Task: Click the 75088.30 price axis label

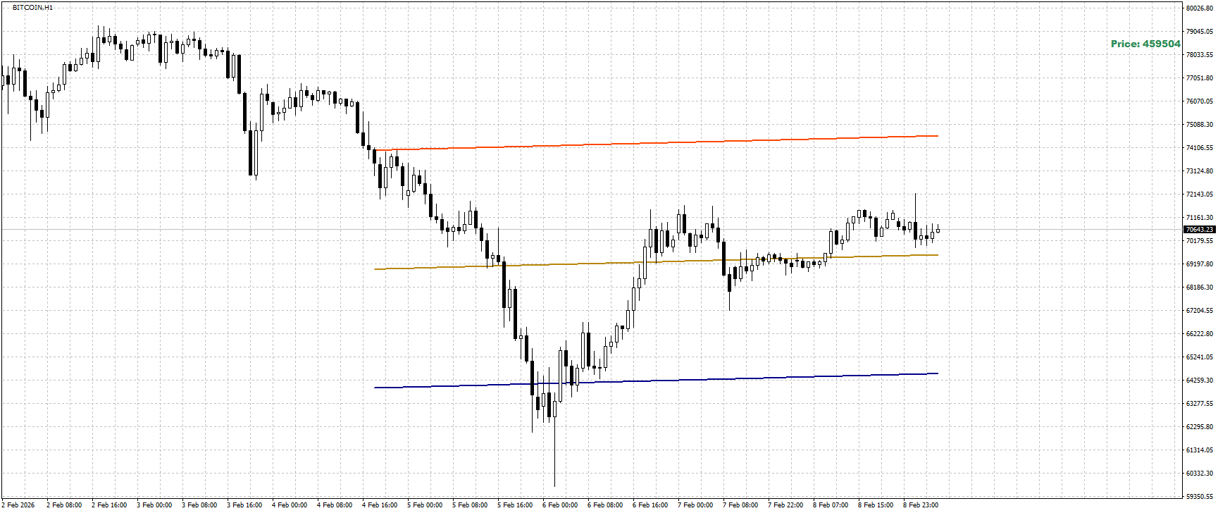Action: point(1199,125)
